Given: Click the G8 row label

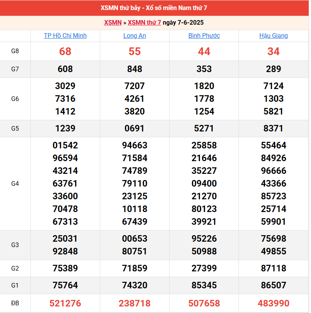Looking at the screenshot, I should [x=15, y=51].
